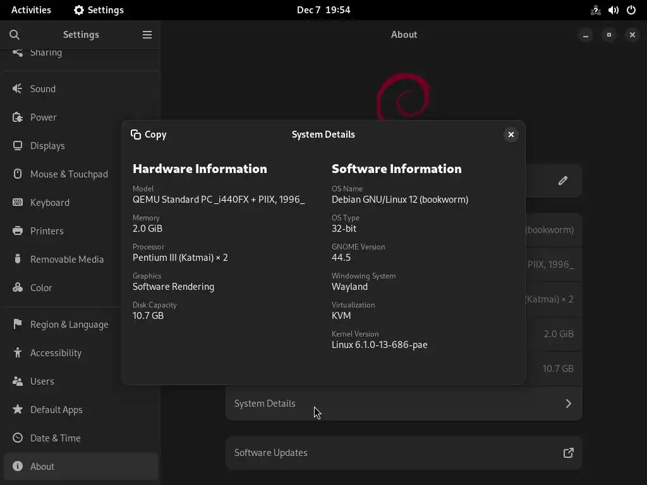Screen dimensions: 647x485
Task: Click the Color icon in sidebar
Action: pyautogui.click(x=17, y=287)
